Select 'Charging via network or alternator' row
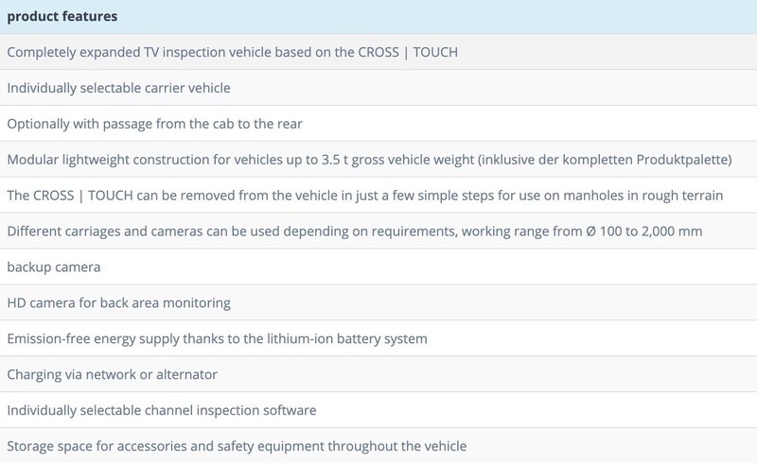 [x=112, y=374]
